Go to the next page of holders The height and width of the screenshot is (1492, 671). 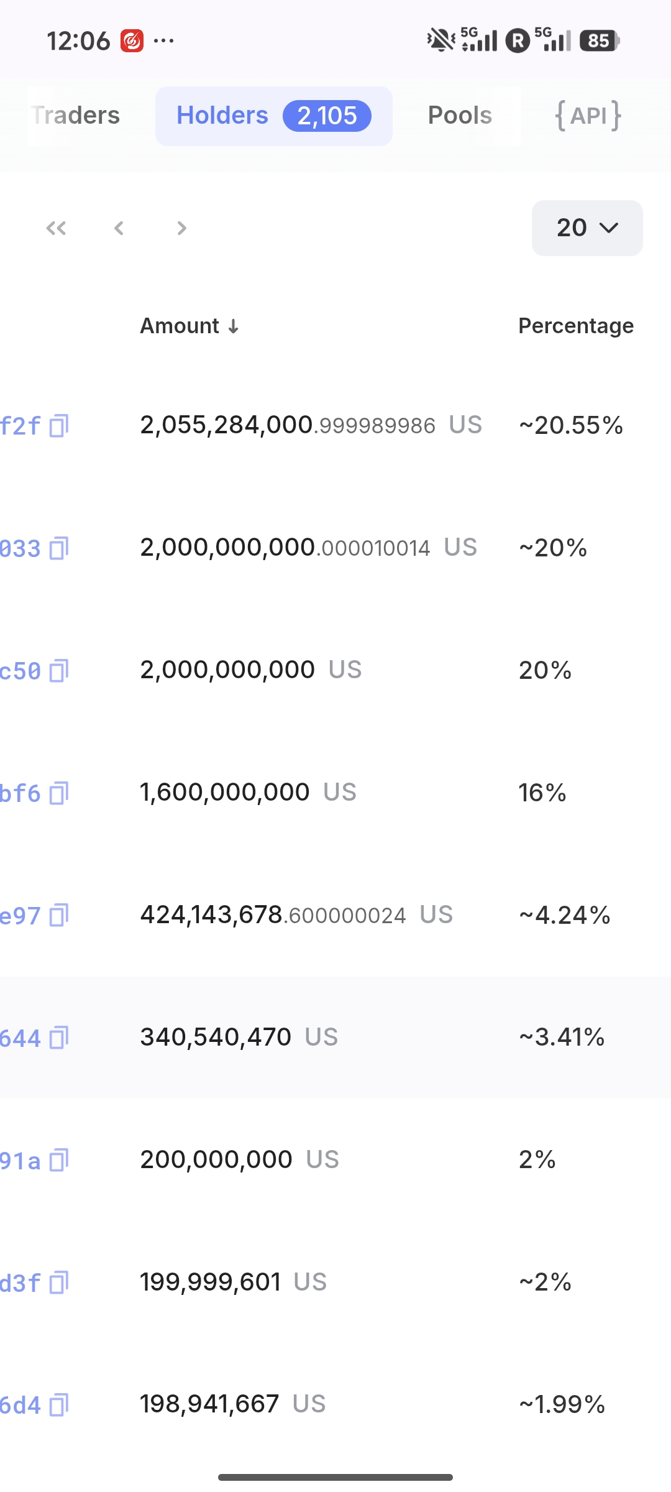point(181,228)
